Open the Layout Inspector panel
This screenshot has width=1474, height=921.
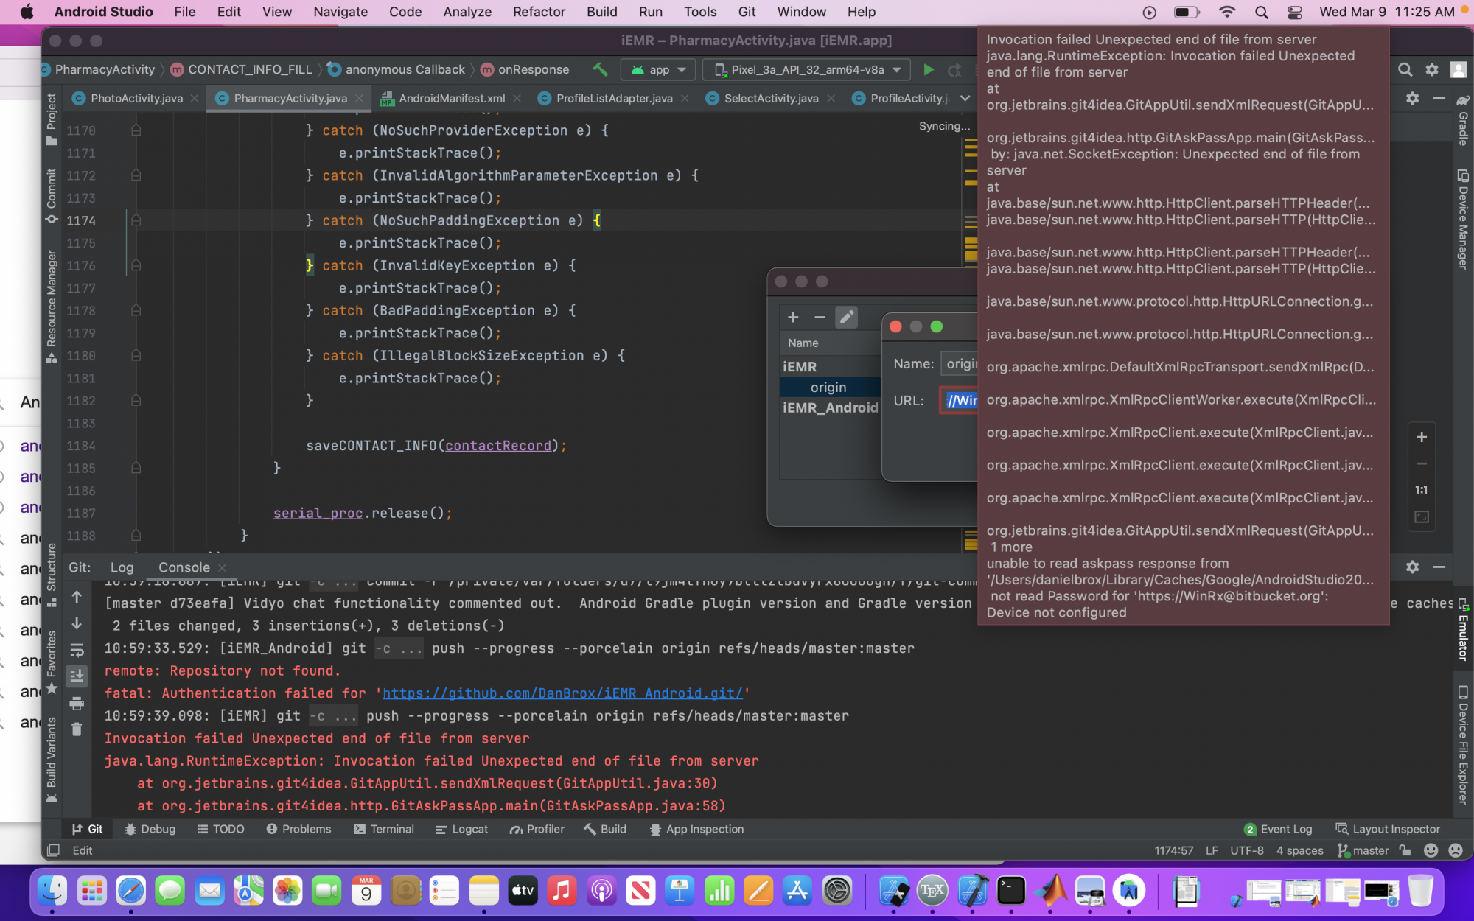(1388, 829)
